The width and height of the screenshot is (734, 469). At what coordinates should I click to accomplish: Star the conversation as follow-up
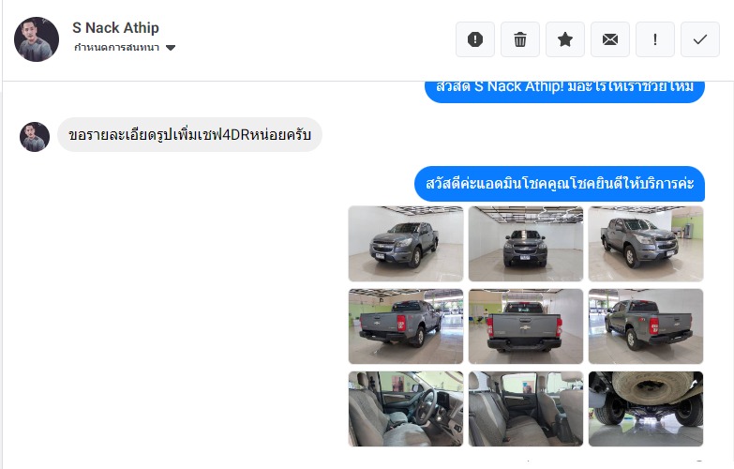565,39
